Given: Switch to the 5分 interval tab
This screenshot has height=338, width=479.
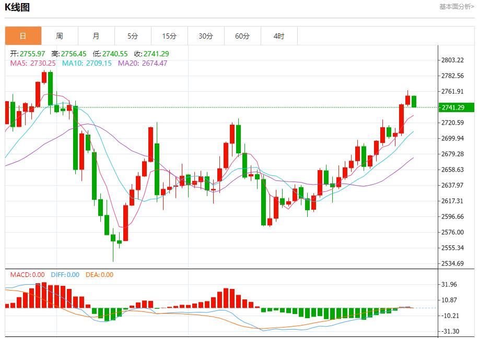Looking at the screenshot, I should pyautogui.click(x=133, y=36).
